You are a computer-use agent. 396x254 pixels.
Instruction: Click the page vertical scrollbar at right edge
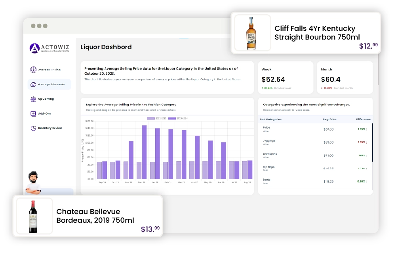click(x=378, y=69)
